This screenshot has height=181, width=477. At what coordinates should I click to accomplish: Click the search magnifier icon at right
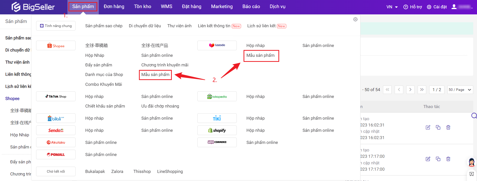[474, 116]
